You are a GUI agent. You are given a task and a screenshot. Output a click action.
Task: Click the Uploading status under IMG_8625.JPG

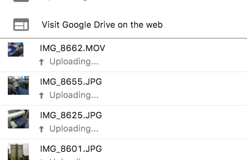click(74, 129)
